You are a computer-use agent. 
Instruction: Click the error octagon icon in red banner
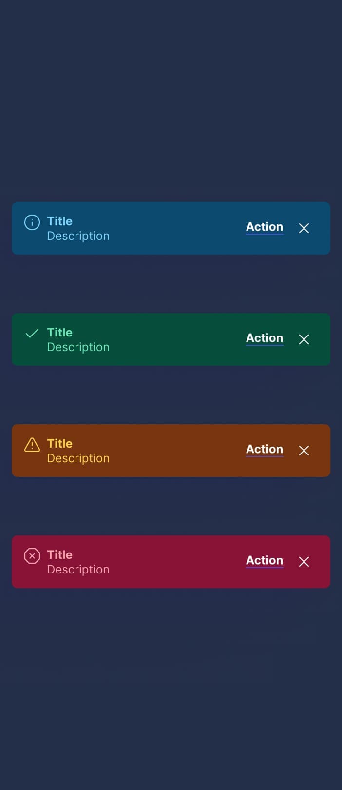point(32,556)
